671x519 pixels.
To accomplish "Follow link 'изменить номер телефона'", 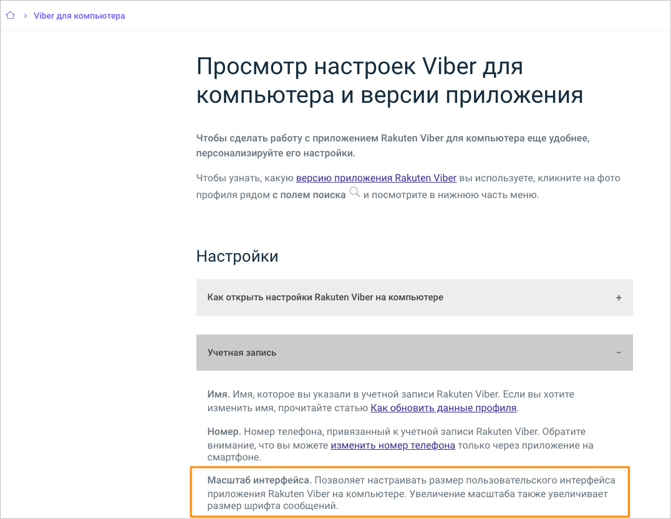I will [x=393, y=445].
